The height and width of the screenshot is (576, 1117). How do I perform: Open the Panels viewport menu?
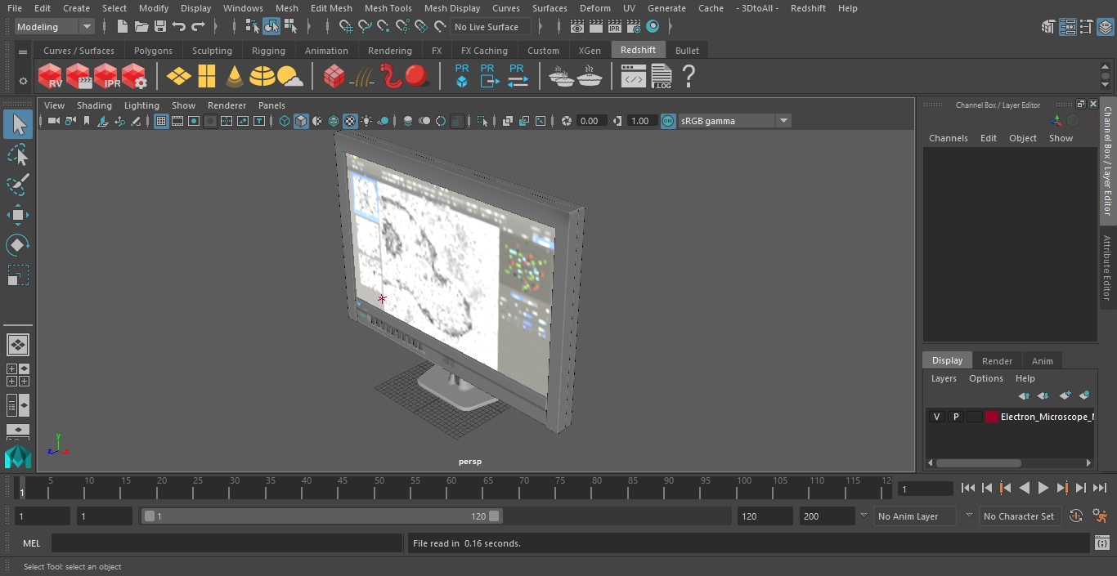(271, 105)
